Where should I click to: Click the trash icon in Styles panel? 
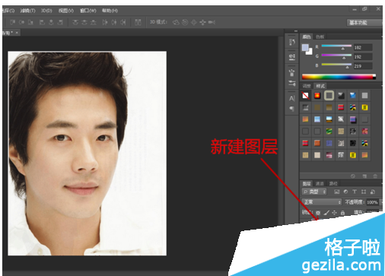[x=375, y=176]
